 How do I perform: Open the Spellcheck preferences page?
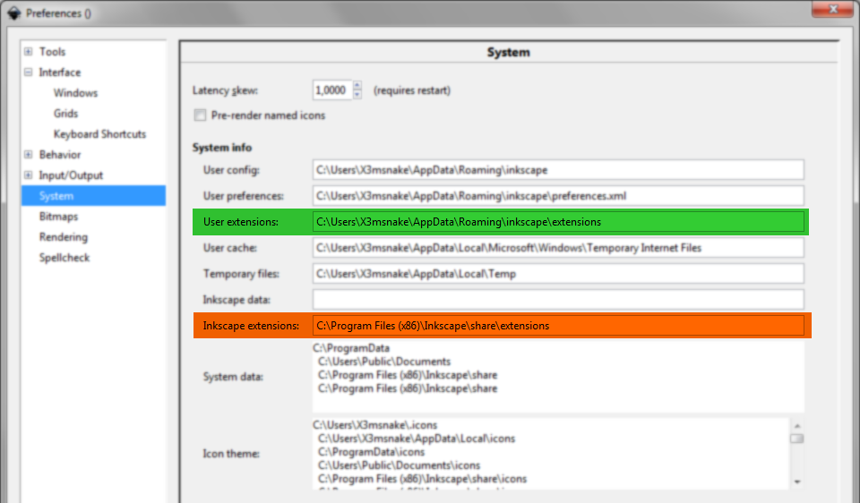(64, 258)
